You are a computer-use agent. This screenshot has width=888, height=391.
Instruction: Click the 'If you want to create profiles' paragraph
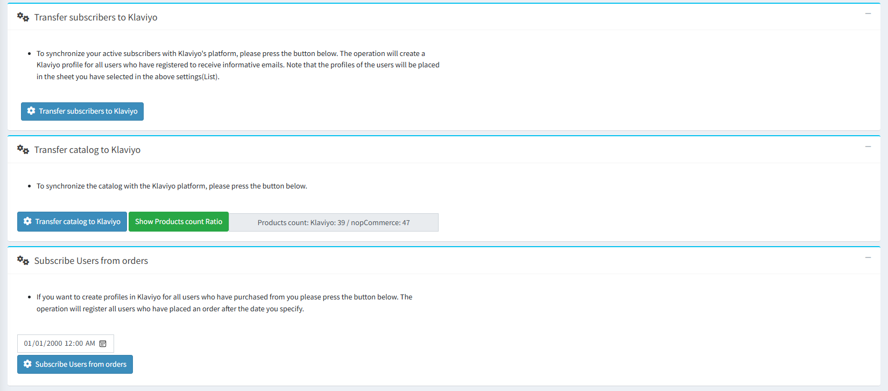224,303
